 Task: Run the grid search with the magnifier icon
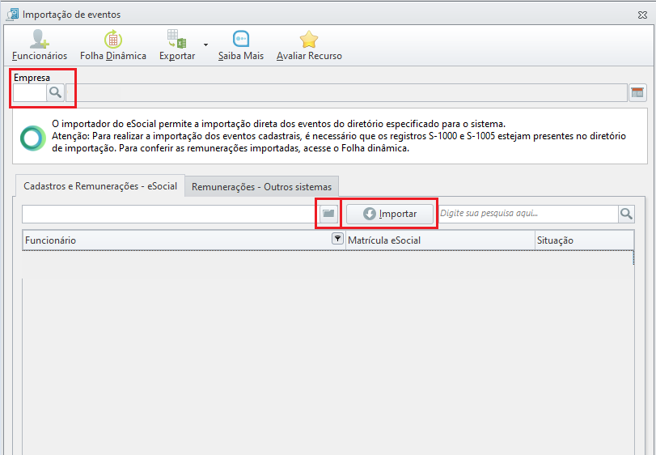[x=626, y=214]
